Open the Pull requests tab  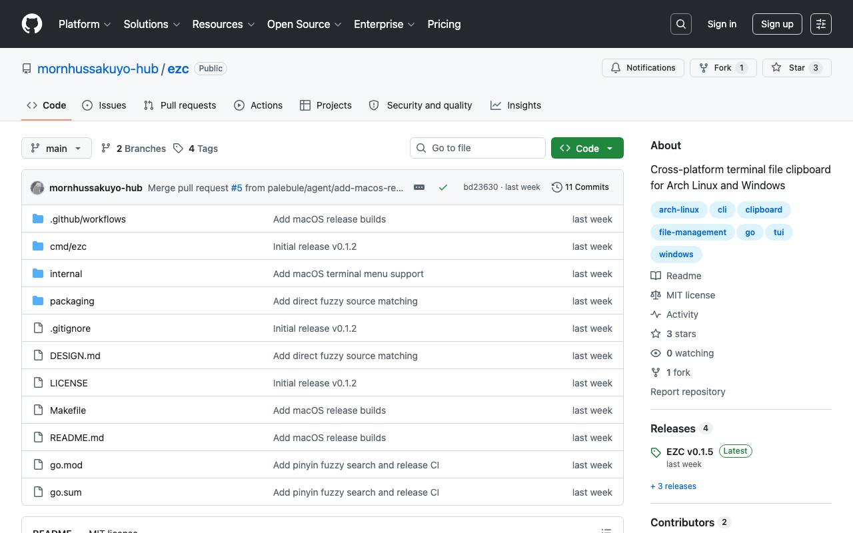pos(180,105)
